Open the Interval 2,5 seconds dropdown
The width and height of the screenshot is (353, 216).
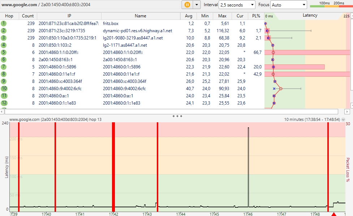tap(237, 5)
